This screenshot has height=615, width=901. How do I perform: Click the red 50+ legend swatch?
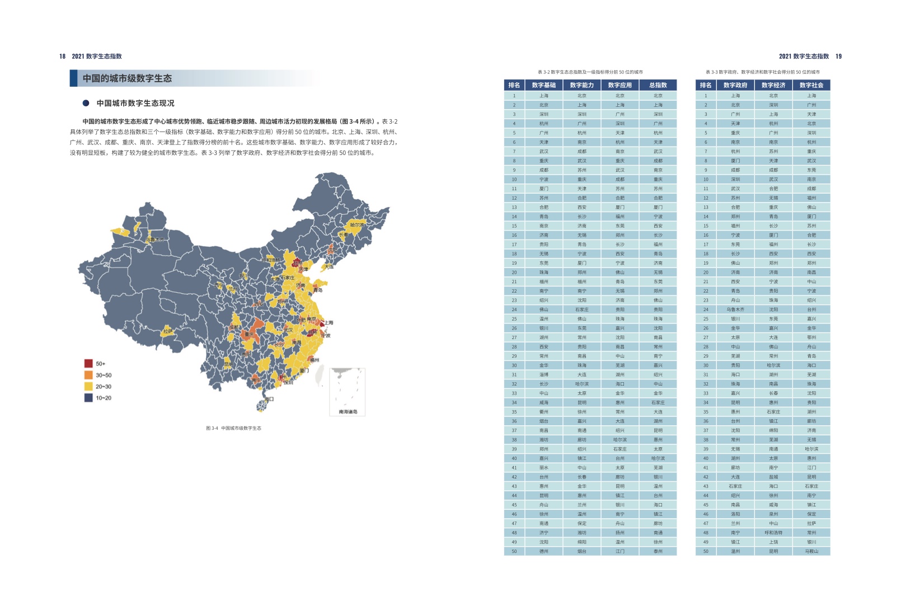pos(88,364)
